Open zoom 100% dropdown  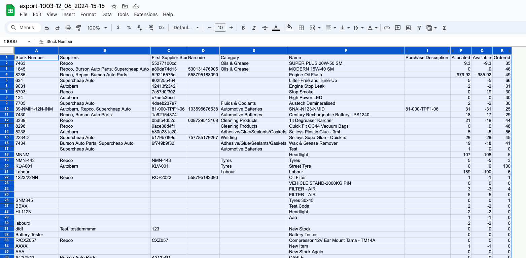click(x=97, y=28)
